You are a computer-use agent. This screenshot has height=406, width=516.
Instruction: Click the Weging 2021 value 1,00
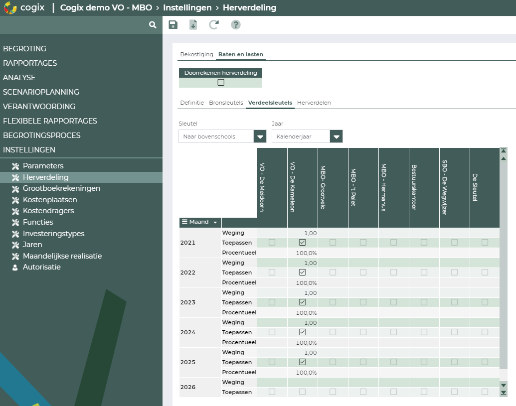[310, 233]
